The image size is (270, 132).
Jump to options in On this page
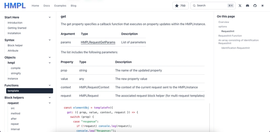(x=223, y=27)
